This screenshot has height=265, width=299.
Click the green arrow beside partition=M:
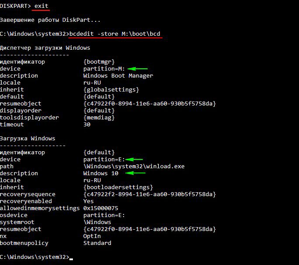coord(137,69)
